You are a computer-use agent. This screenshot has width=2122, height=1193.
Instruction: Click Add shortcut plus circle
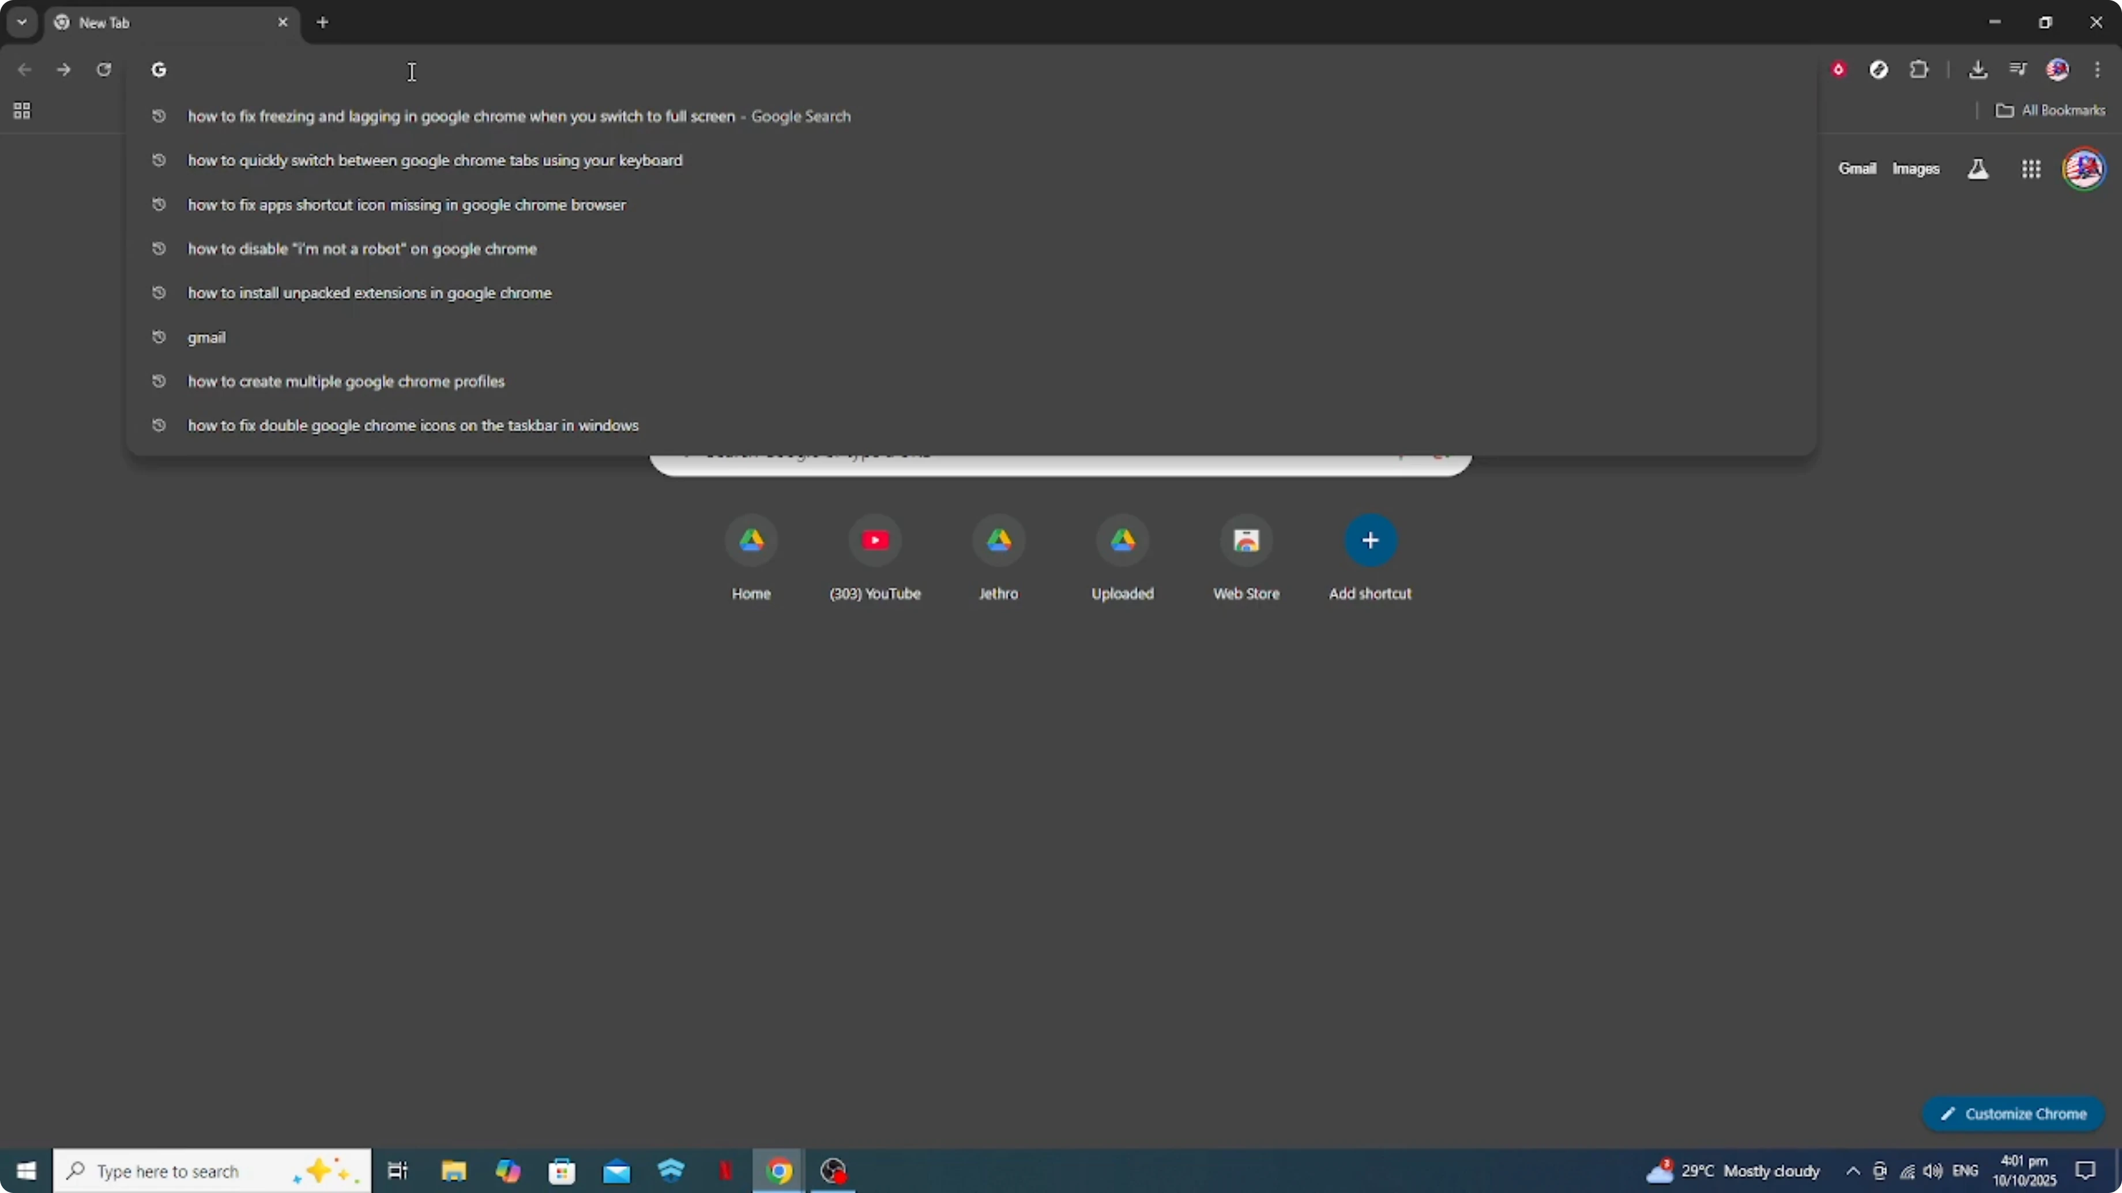1370,540
